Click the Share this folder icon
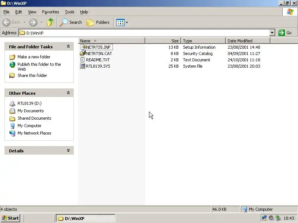 pos(12,75)
